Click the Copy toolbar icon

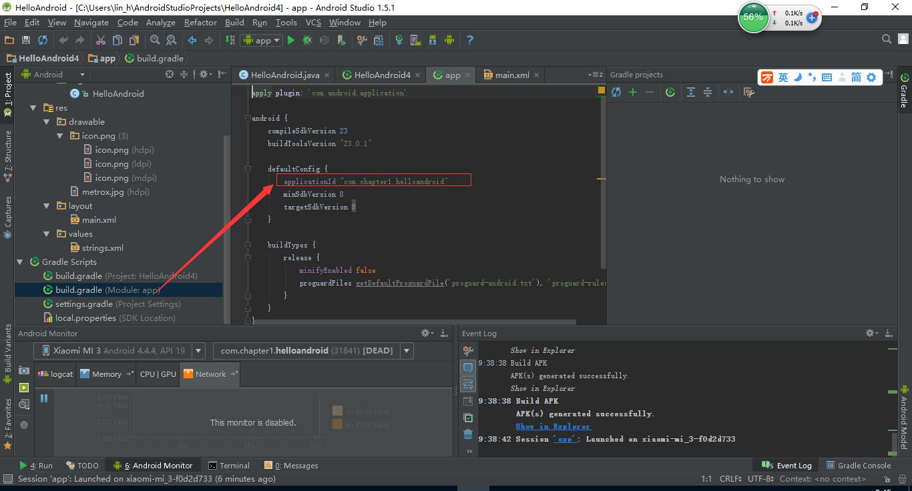coord(117,40)
